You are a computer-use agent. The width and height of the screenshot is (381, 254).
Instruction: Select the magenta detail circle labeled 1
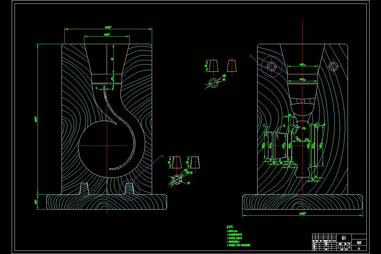[129, 190]
